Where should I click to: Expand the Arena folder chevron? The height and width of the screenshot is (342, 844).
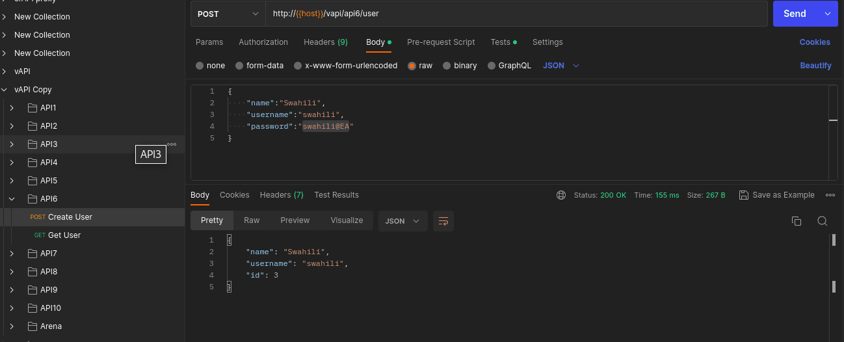pos(12,326)
